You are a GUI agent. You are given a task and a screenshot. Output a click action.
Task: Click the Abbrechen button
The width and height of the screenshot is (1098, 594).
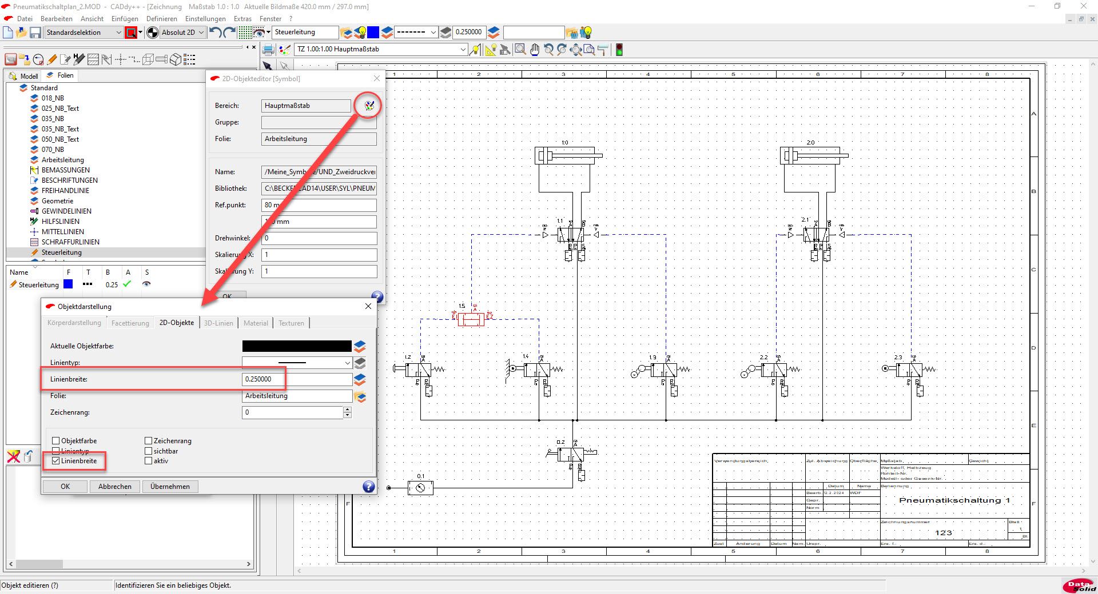[115, 486]
